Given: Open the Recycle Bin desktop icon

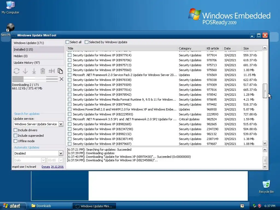Looking at the screenshot, I should pos(266,187).
